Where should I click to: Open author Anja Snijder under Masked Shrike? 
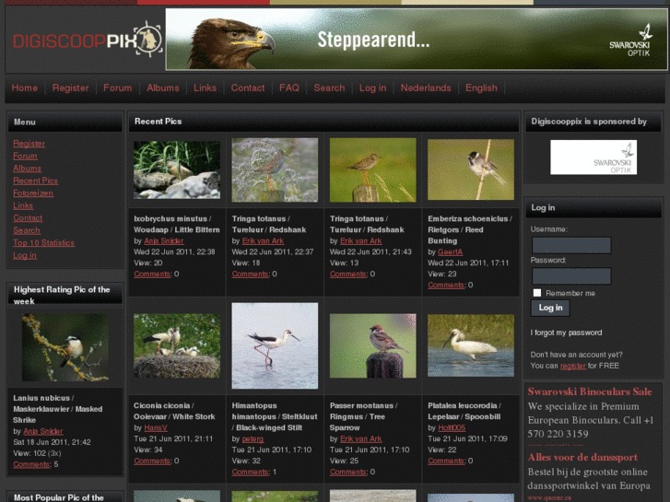tap(43, 431)
